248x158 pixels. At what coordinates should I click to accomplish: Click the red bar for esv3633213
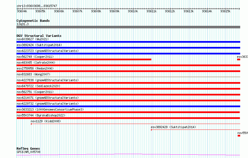tap(128, 112)
